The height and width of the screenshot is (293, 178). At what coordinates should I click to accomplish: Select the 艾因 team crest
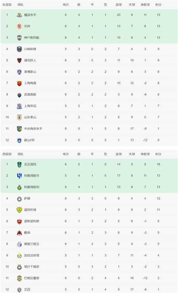(x=19, y=290)
